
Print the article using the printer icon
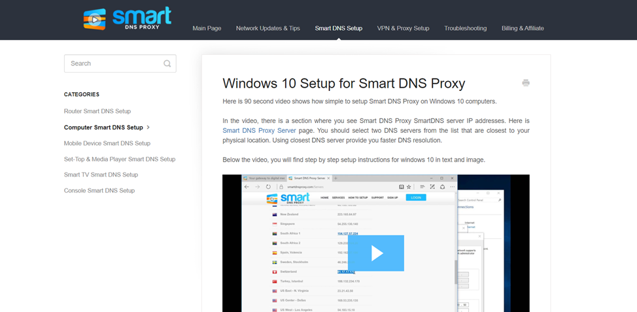[526, 83]
